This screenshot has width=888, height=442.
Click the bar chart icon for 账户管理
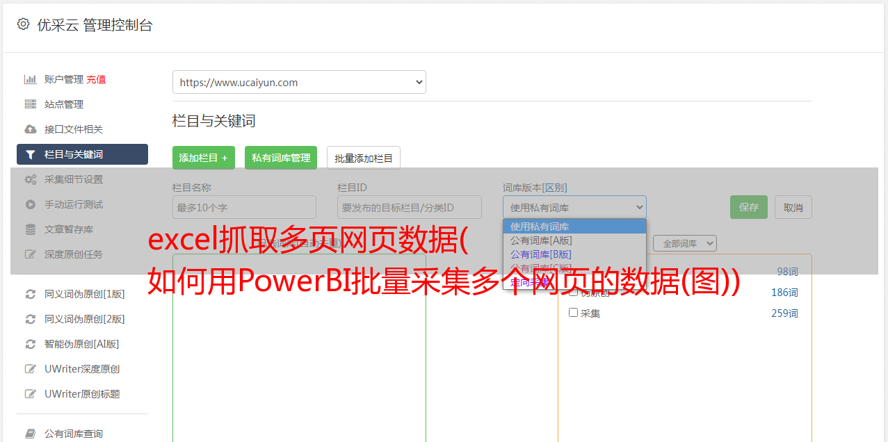click(x=31, y=79)
